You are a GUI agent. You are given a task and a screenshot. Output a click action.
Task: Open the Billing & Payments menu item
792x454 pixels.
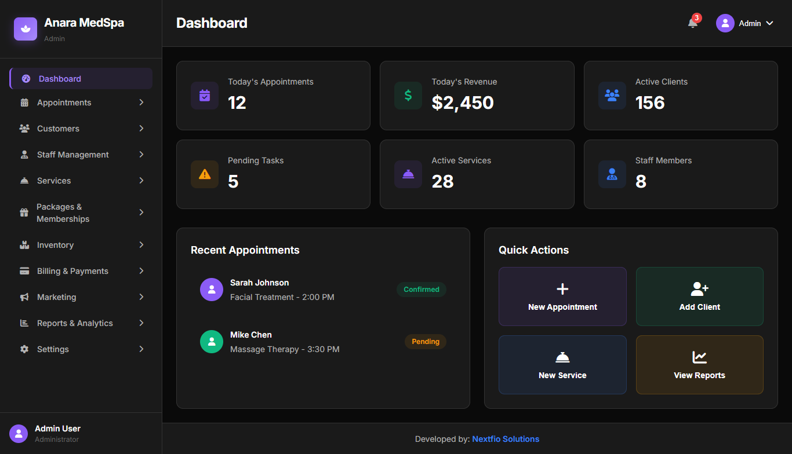(72, 271)
